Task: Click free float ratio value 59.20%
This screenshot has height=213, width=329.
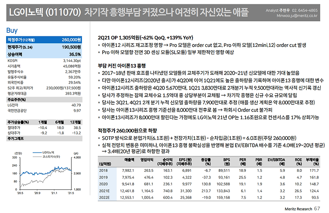Action: tap(75, 77)
